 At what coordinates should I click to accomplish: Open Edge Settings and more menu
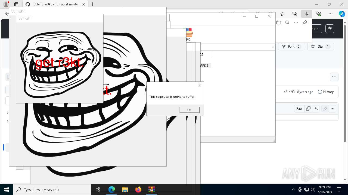click(331, 14)
